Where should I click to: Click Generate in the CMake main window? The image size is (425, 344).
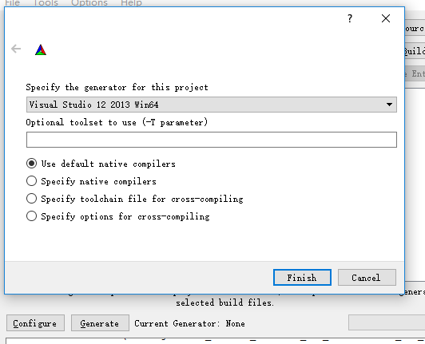[x=100, y=323]
